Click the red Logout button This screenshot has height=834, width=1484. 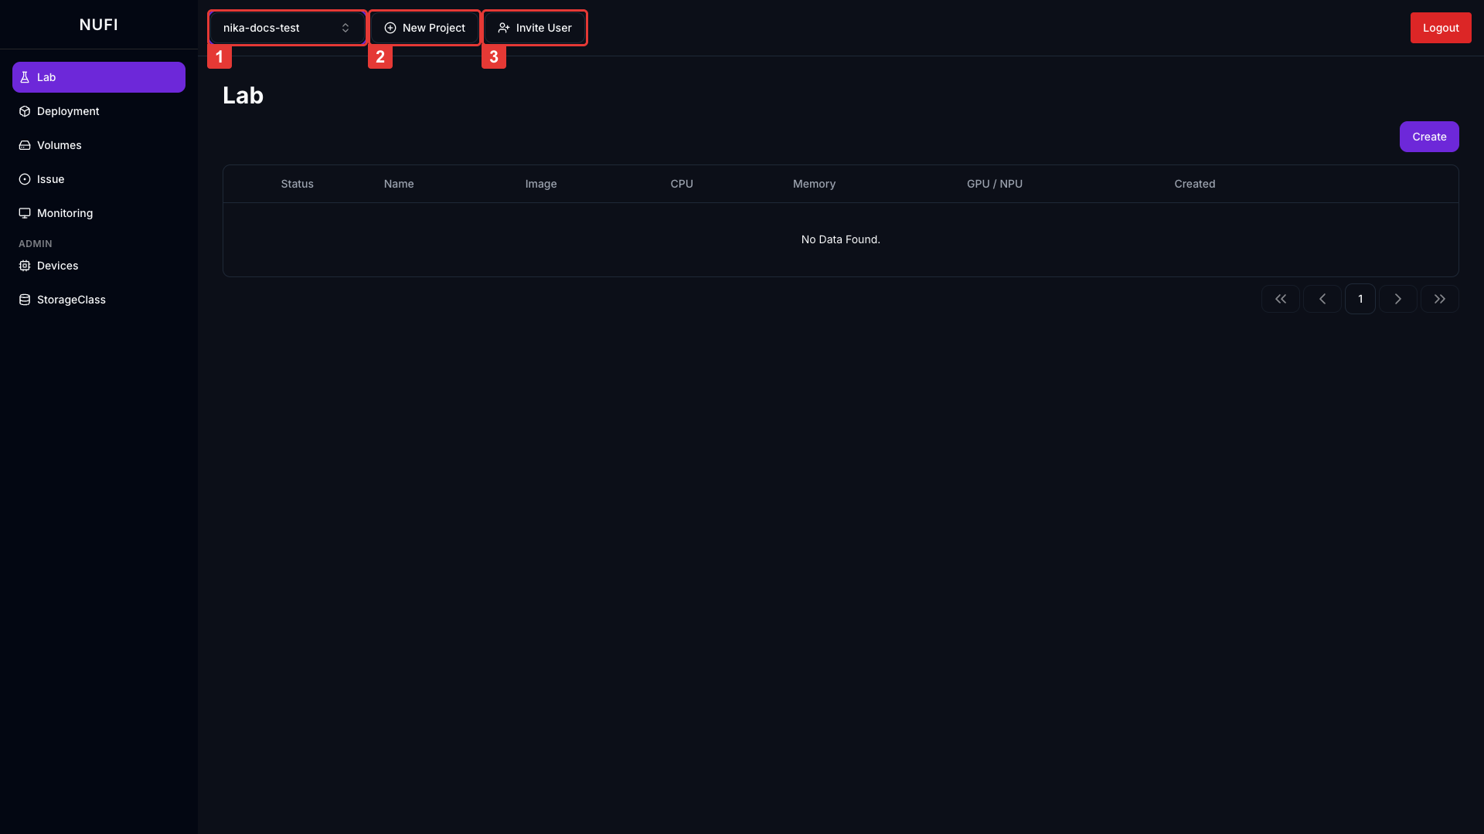[x=1441, y=28]
